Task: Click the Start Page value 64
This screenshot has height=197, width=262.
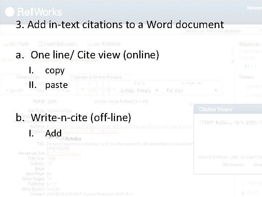Action: [x=49, y=174]
